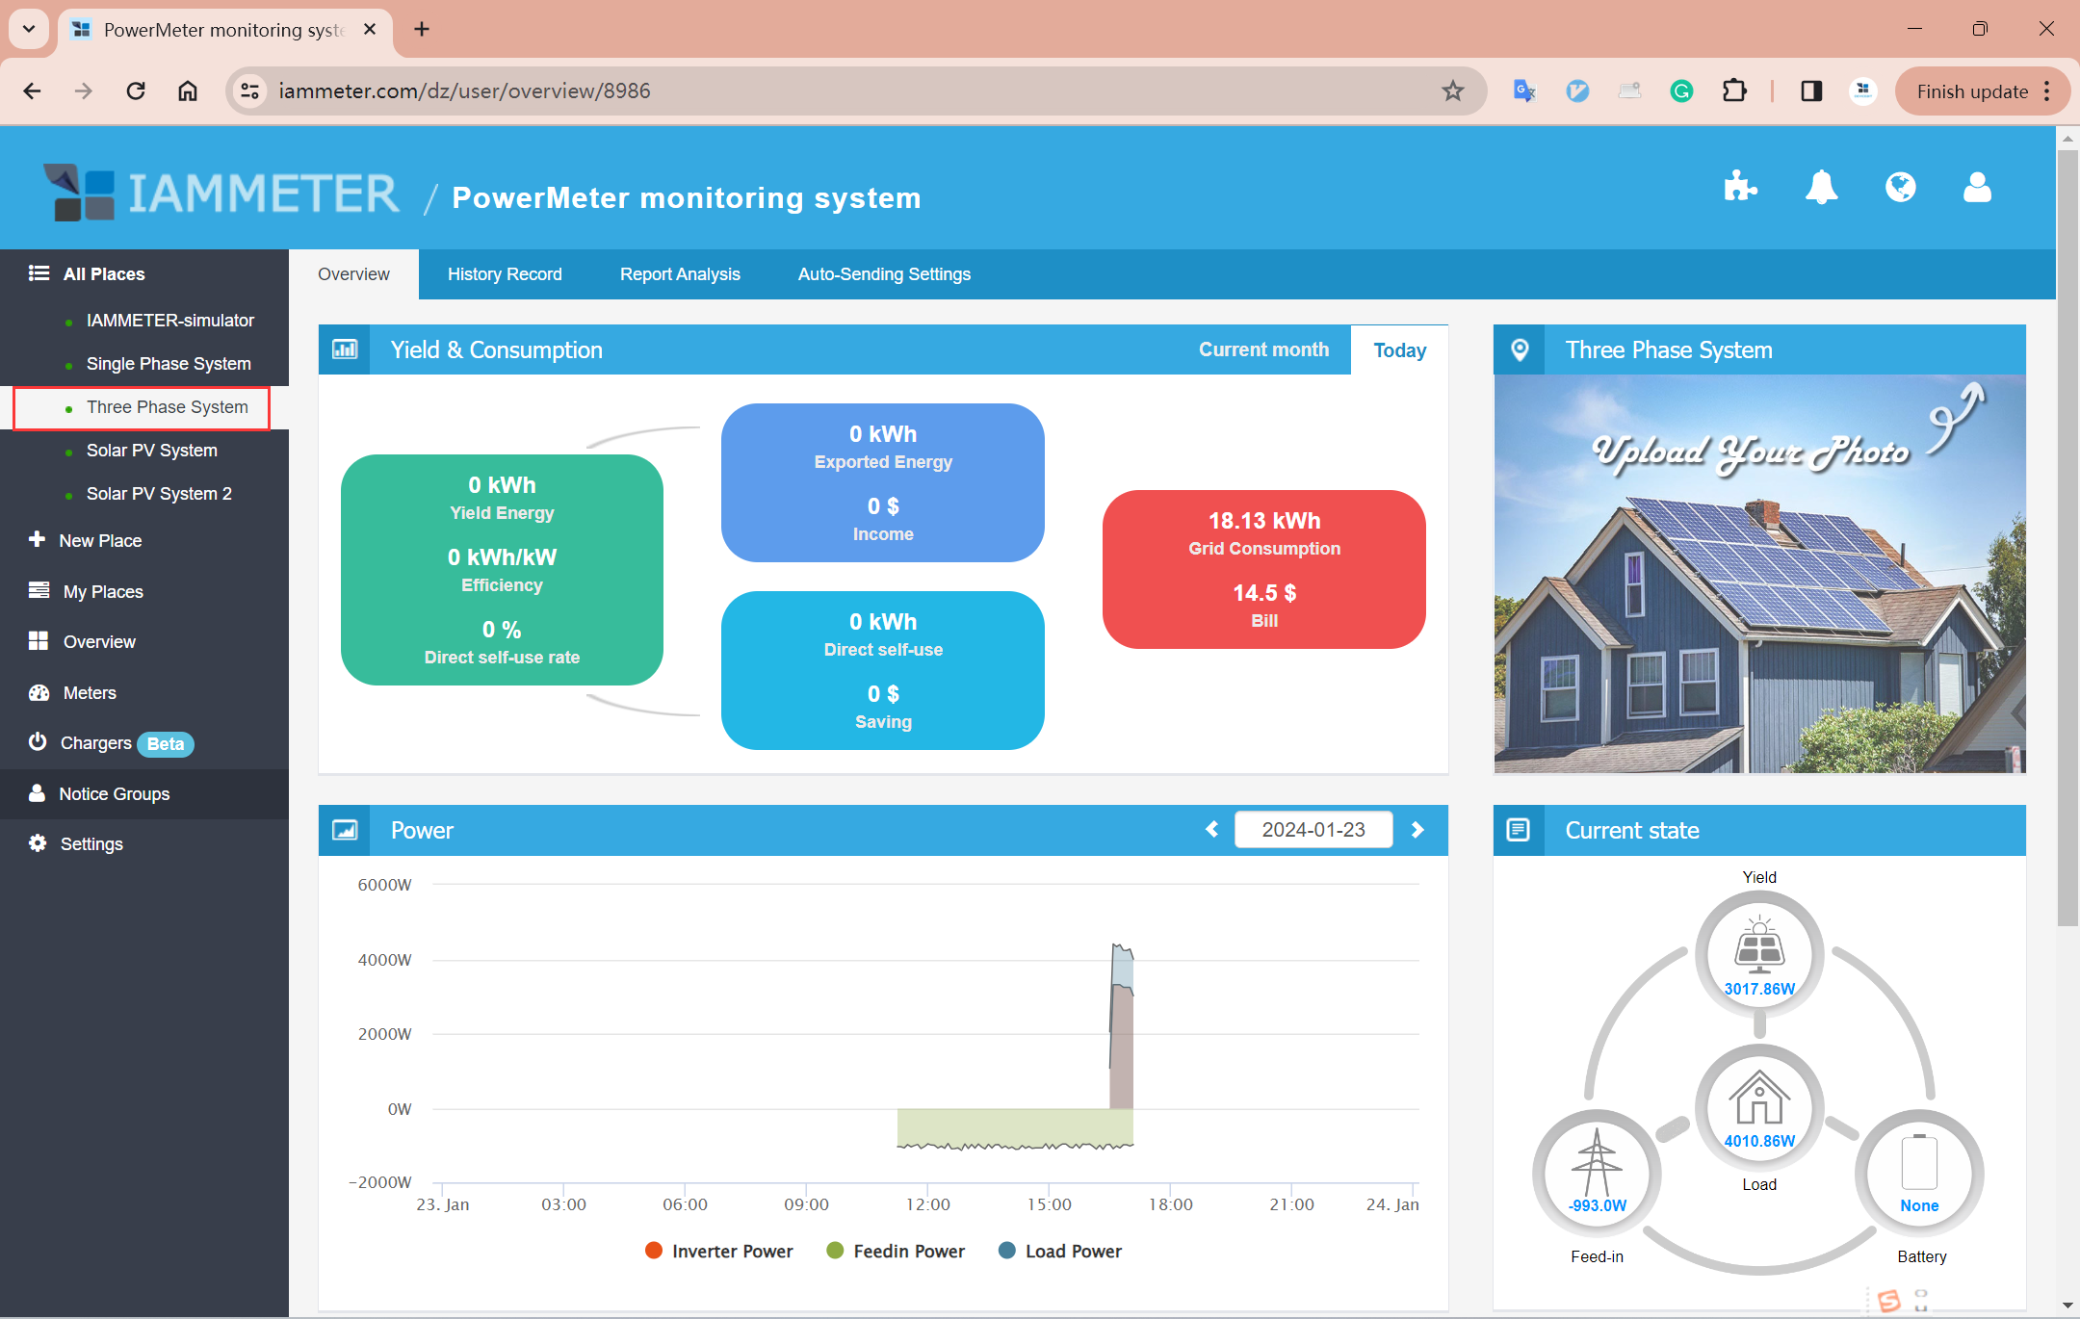Click the 2024-01-23 date field

point(1313,830)
